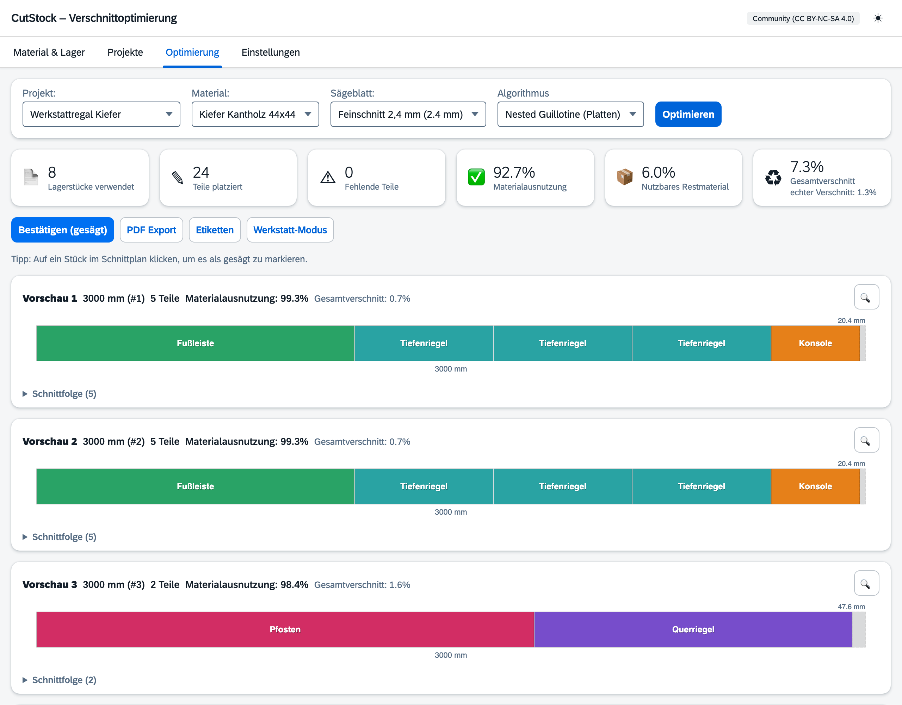Viewport: 902px width, 705px height.
Task: Launch Werkstatt-Modus
Action: (290, 230)
